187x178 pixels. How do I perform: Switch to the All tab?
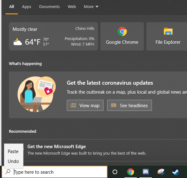[12, 7]
